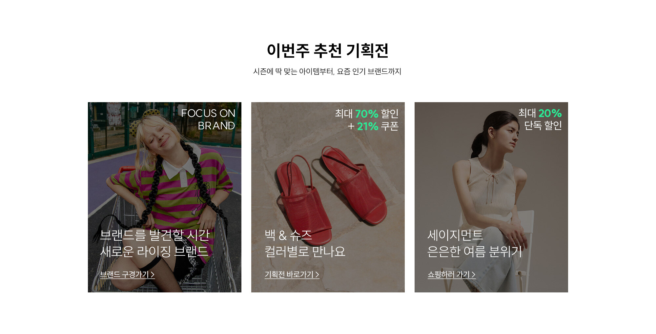Click the 최대 70% 할인 badge text

pos(366,114)
